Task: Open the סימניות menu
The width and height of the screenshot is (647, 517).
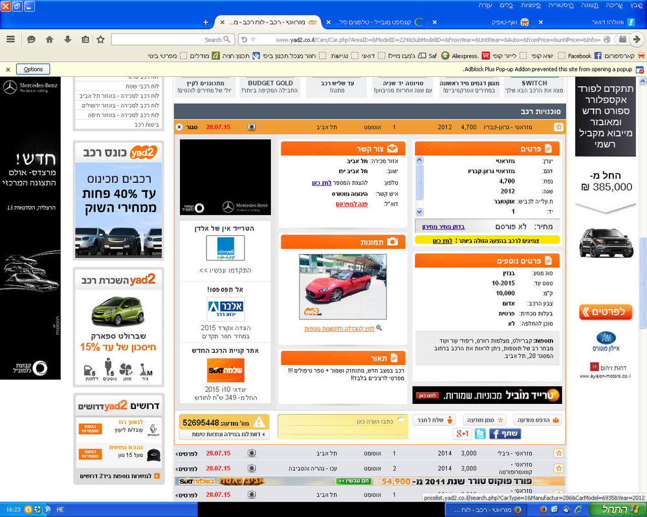Action: pos(531,5)
